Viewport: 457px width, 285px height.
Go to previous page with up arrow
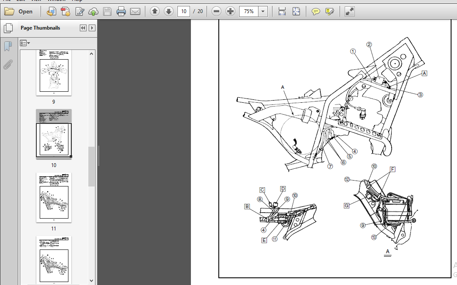(x=155, y=11)
